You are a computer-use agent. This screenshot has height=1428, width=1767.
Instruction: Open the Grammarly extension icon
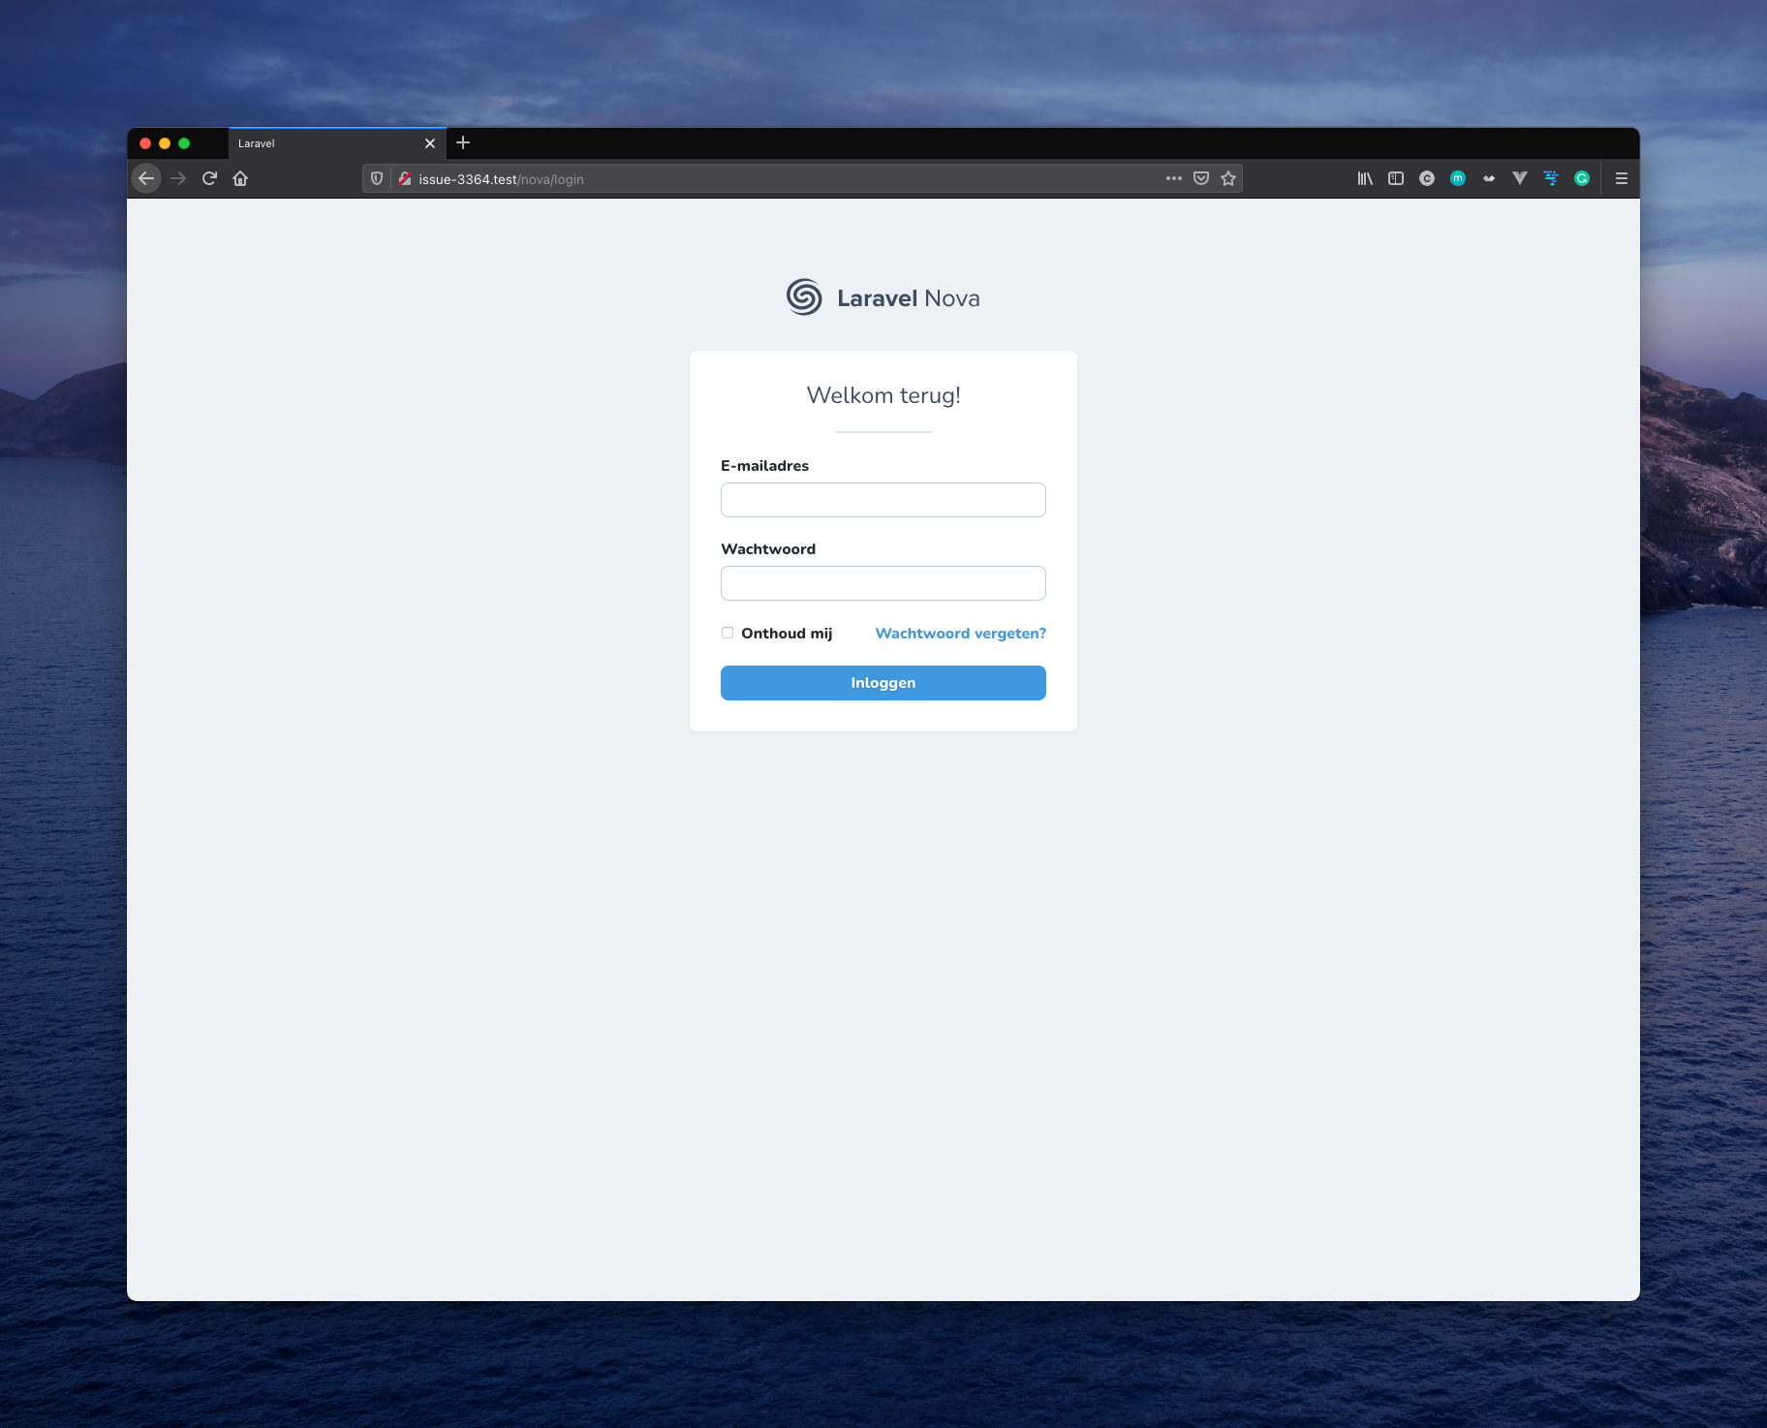1582,178
